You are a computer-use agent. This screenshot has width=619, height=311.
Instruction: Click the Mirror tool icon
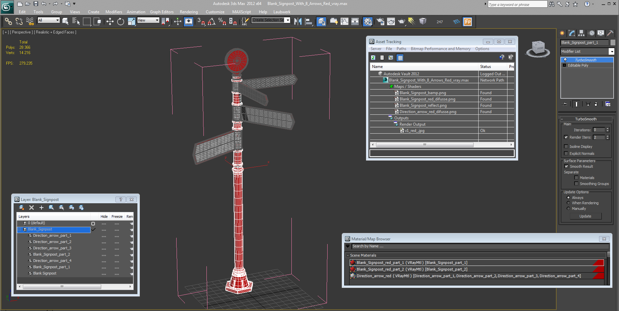tap(298, 22)
